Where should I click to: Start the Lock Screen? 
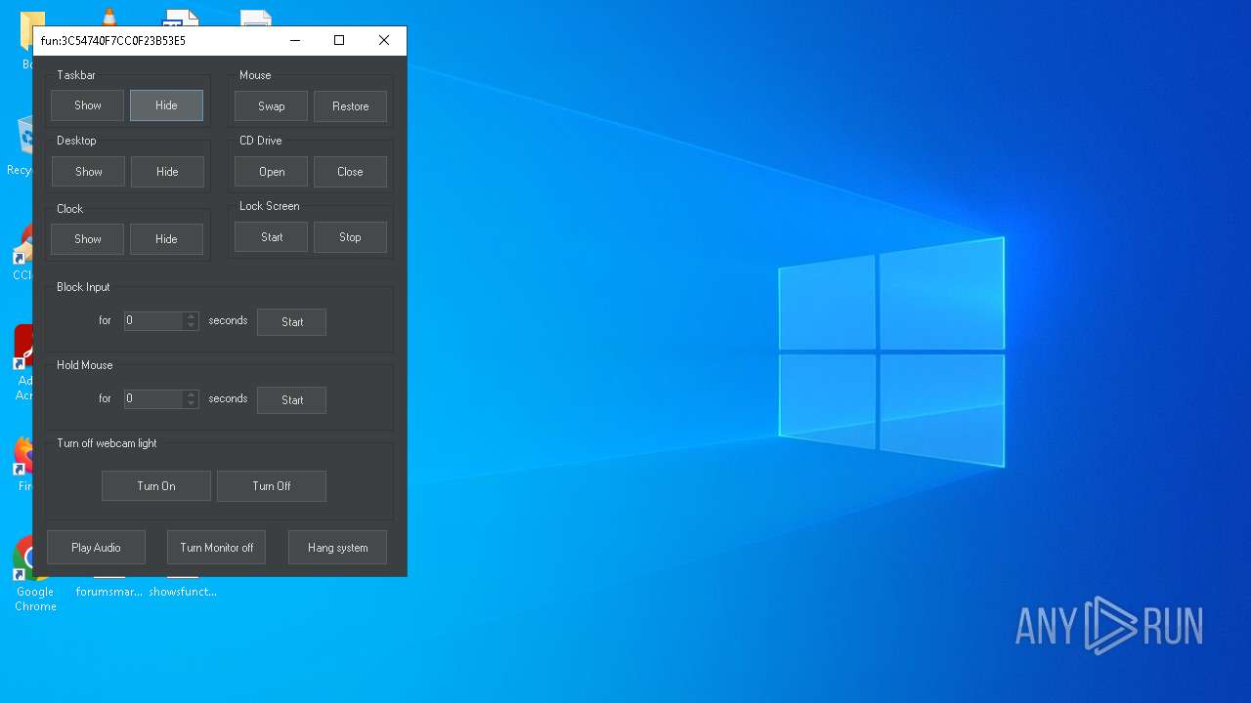[271, 237]
